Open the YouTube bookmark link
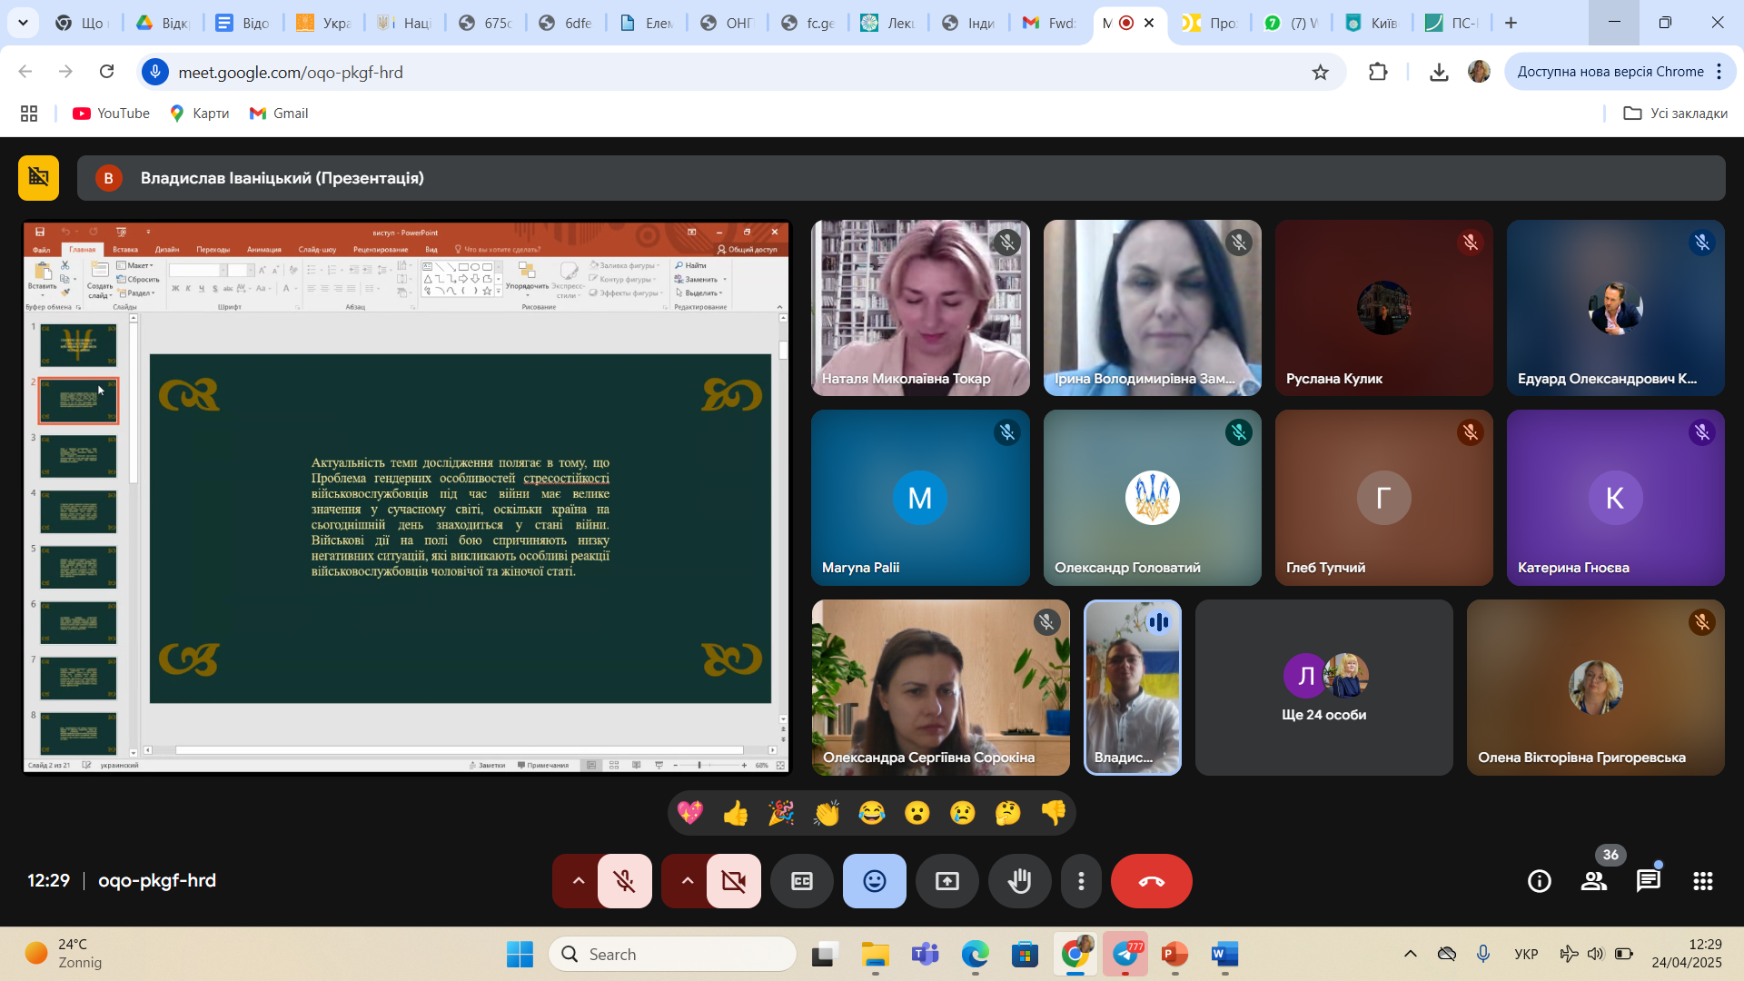Image resolution: width=1744 pixels, height=981 pixels. pyautogui.click(x=112, y=113)
